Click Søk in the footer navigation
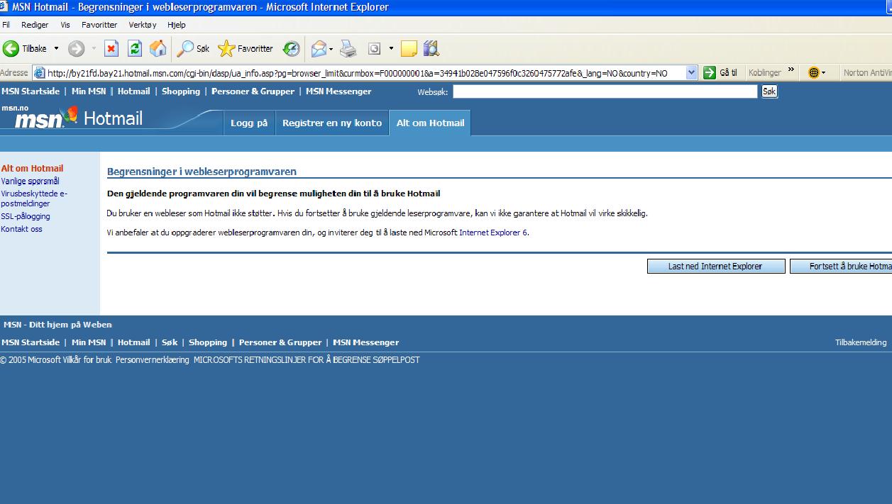 coord(170,342)
